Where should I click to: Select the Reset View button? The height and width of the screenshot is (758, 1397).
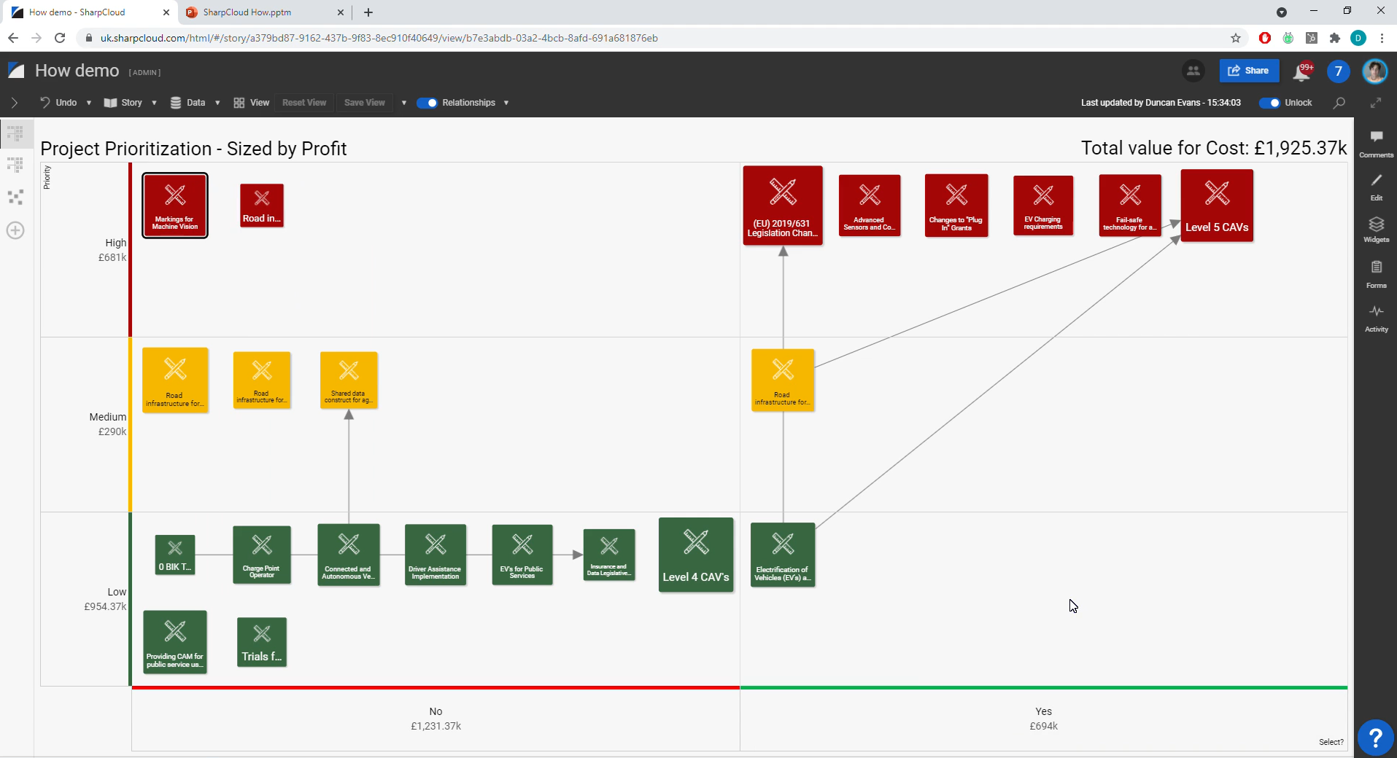[303, 103]
